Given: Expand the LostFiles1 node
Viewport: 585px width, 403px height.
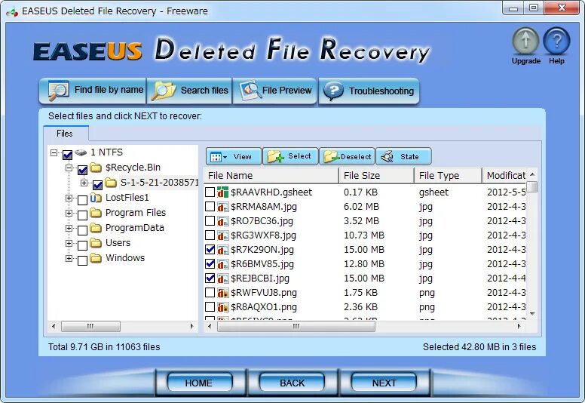Looking at the screenshot, I should pos(69,198).
